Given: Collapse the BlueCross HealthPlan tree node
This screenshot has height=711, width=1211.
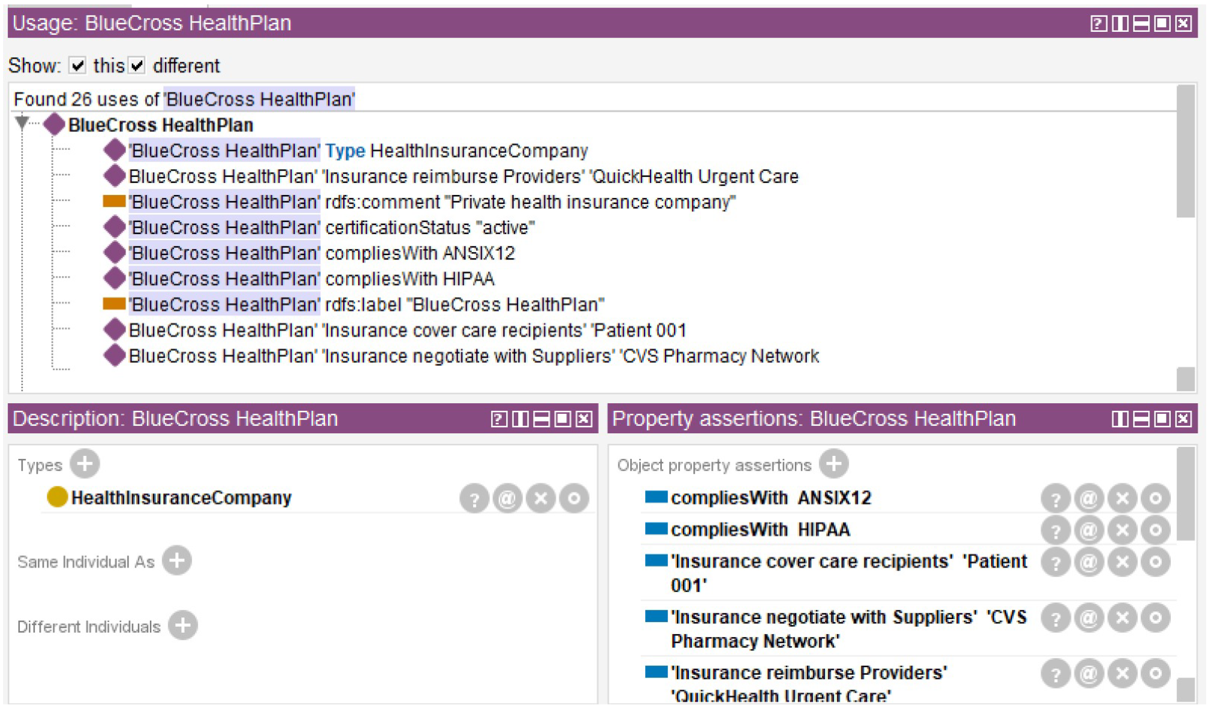Looking at the screenshot, I should [x=22, y=122].
